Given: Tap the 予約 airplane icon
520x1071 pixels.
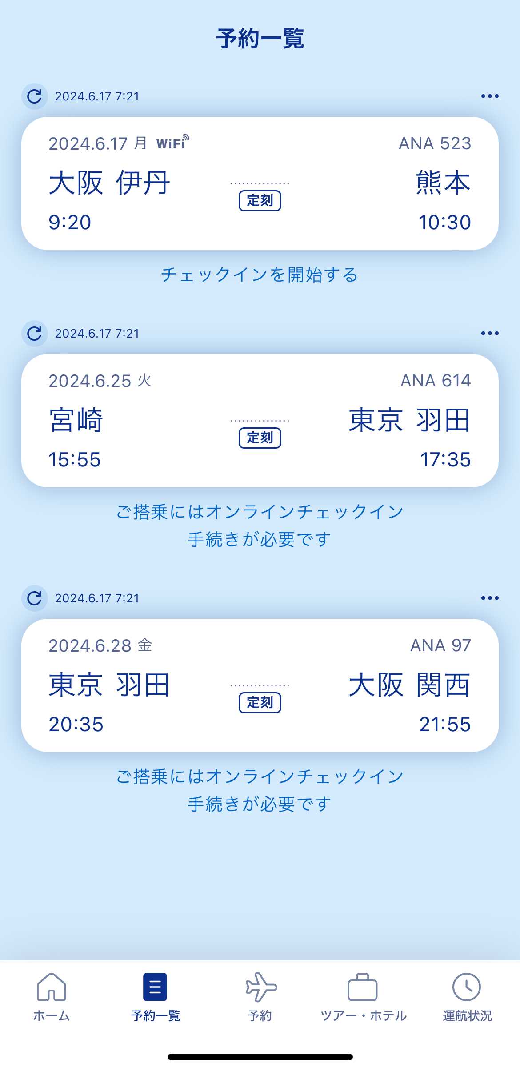Looking at the screenshot, I should point(260,988).
